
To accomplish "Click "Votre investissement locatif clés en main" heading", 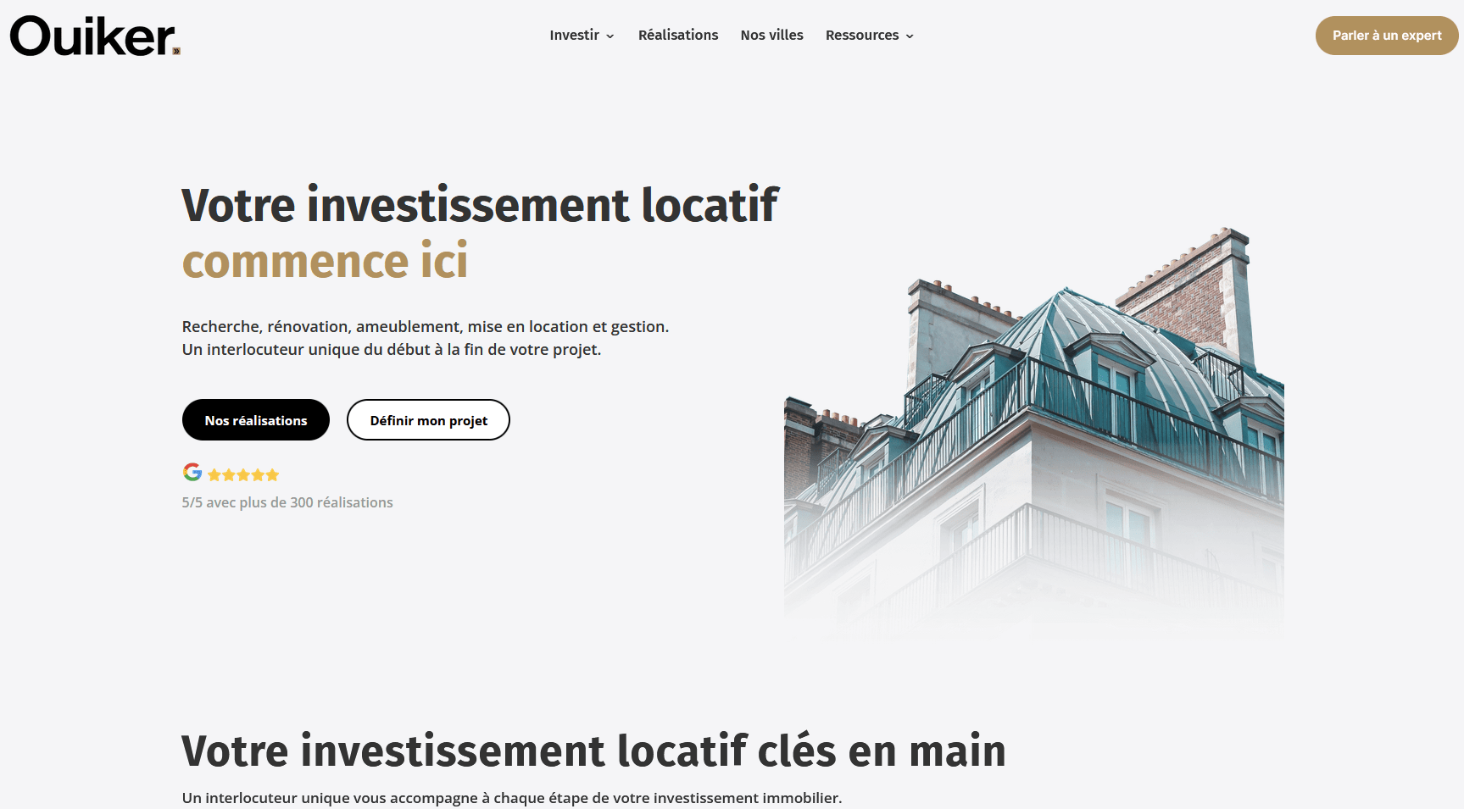I will [x=593, y=751].
